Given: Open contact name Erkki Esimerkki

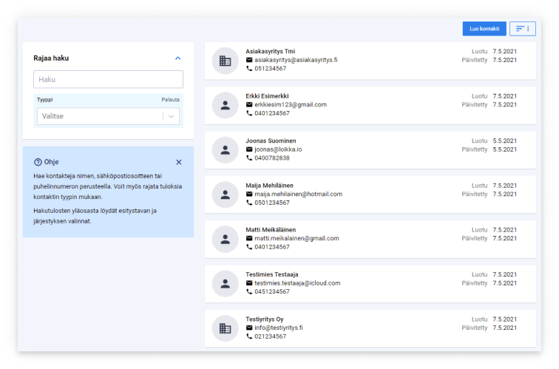Looking at the screenshot, I should point(267,96).
